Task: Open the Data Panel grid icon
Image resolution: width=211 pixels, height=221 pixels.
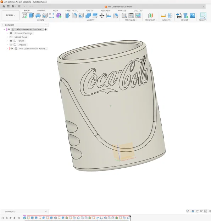Action: [9, 6]
